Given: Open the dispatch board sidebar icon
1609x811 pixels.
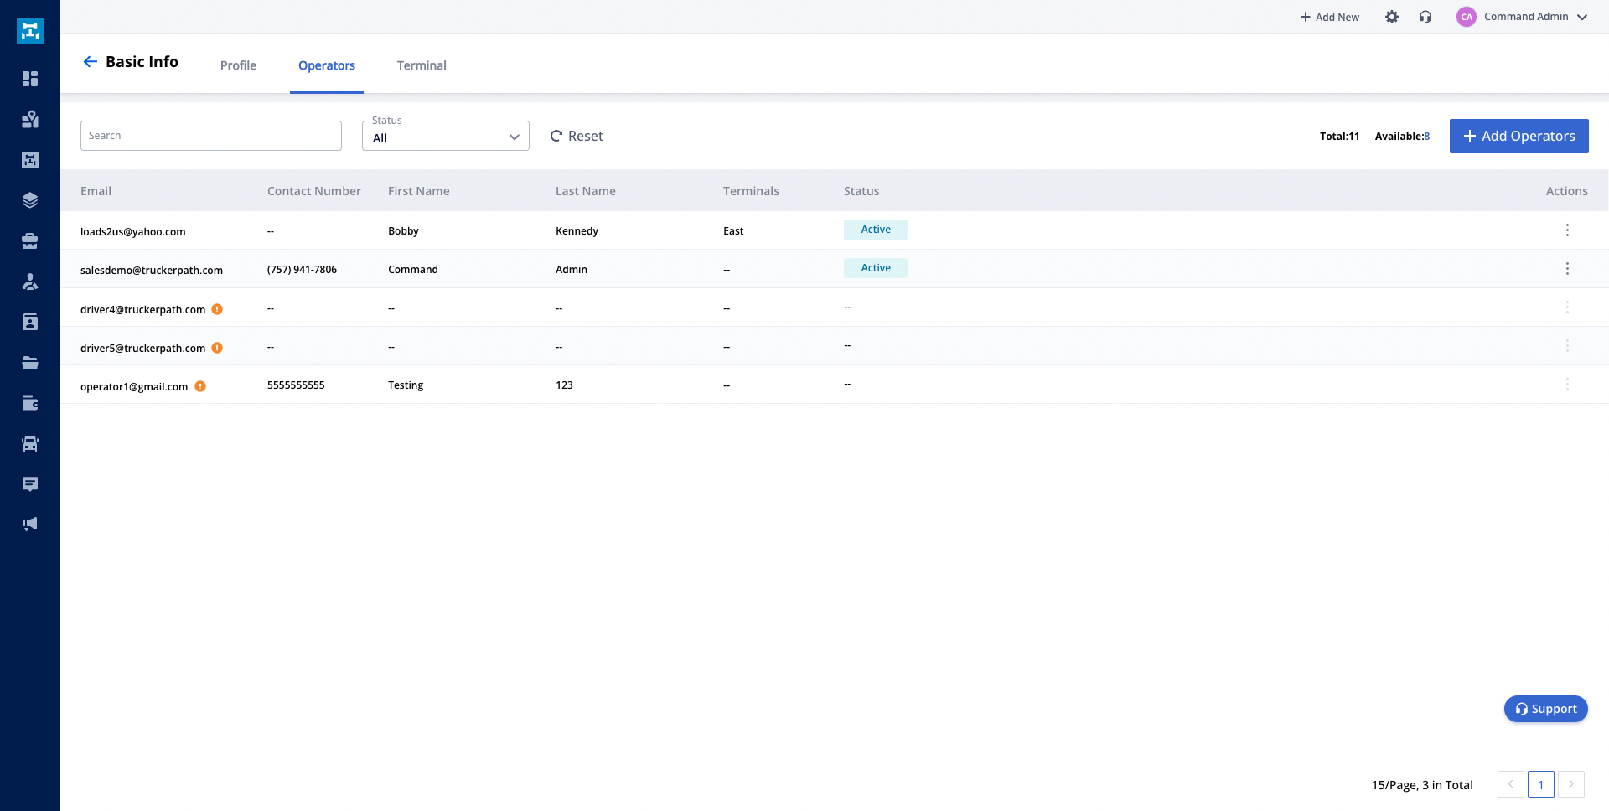Looking at the screenshot, I should [x=30, y=160].
